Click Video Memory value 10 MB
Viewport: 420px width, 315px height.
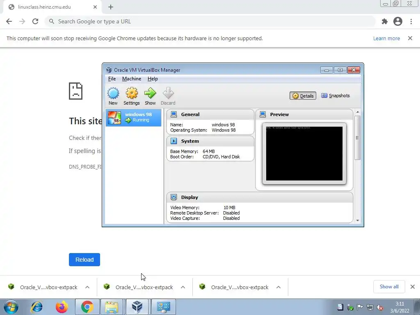(229, 208)
